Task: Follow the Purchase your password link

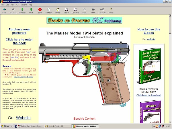Action: coord(19,31)
